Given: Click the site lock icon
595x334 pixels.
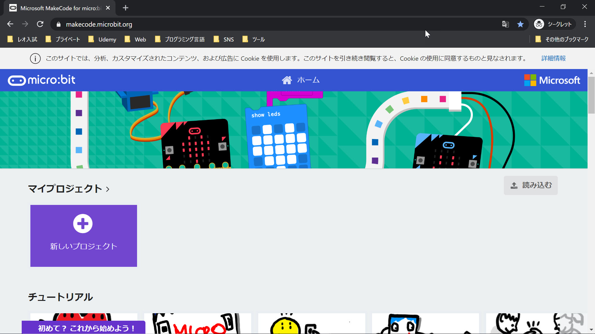Looking at the screenshot, I should click(x=59, y=24).
